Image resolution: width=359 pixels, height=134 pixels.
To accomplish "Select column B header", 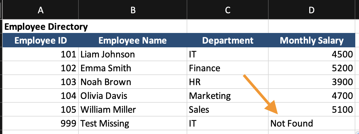I will [133, 10].
